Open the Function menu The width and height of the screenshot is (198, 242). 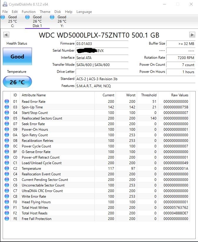[29, 12]
